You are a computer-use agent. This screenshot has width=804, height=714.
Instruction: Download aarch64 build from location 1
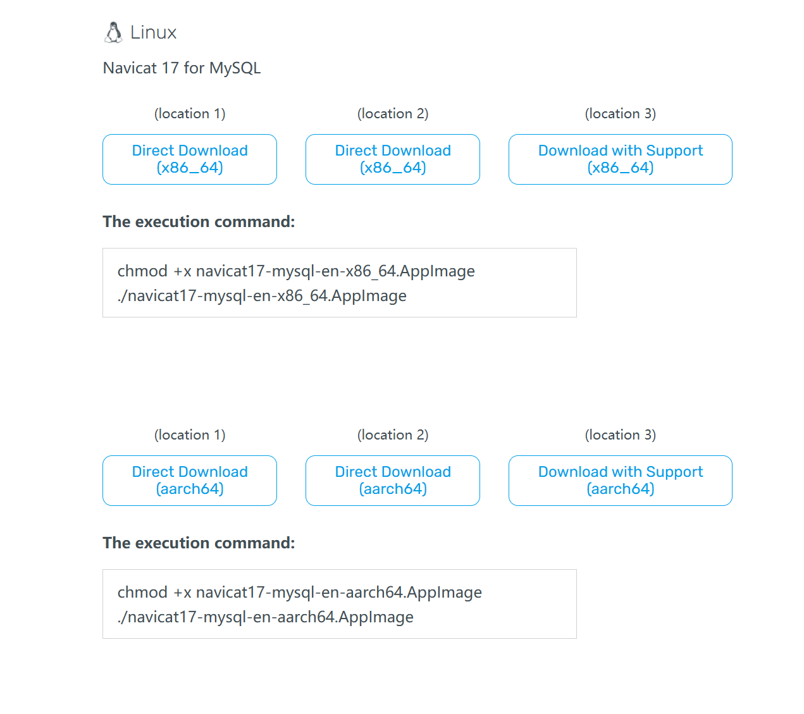click(x=190, y=481)
